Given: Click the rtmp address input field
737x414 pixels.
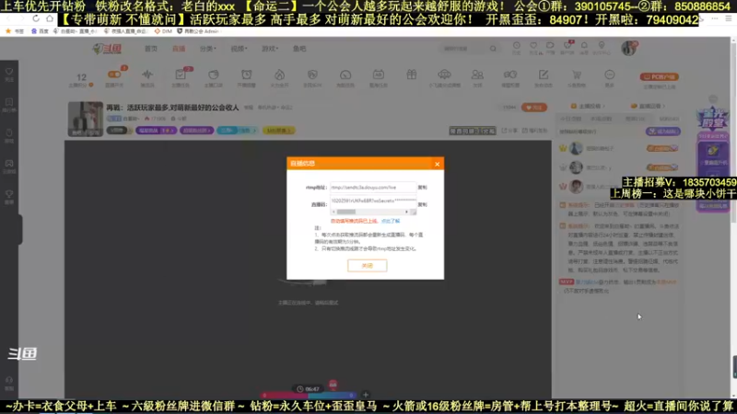Looking at the screenshot, I should click(x=373, y=188).
